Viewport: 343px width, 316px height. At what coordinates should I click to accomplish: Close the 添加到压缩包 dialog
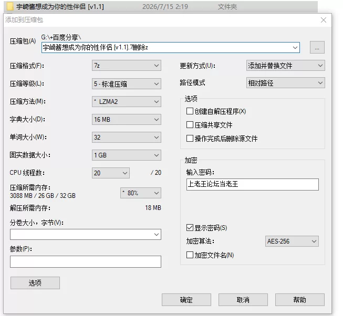[x=324, y=20]
